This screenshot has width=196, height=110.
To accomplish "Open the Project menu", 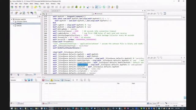I will click(26, 4).
